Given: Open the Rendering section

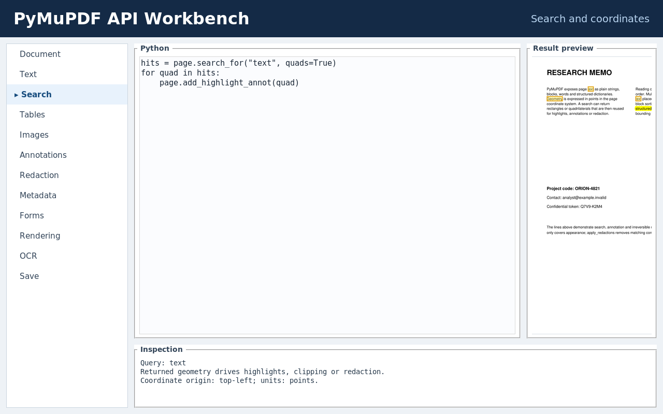Looking at the screenshot, I should pos(67,236).
